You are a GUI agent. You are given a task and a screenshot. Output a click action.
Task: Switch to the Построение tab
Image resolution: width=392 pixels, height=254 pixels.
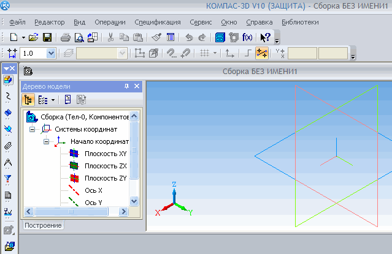tap(43, 225)
